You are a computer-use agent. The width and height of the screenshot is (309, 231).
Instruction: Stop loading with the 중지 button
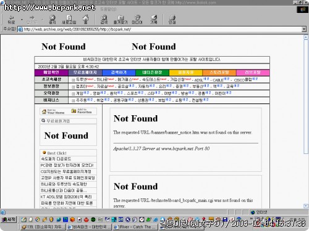53,20
